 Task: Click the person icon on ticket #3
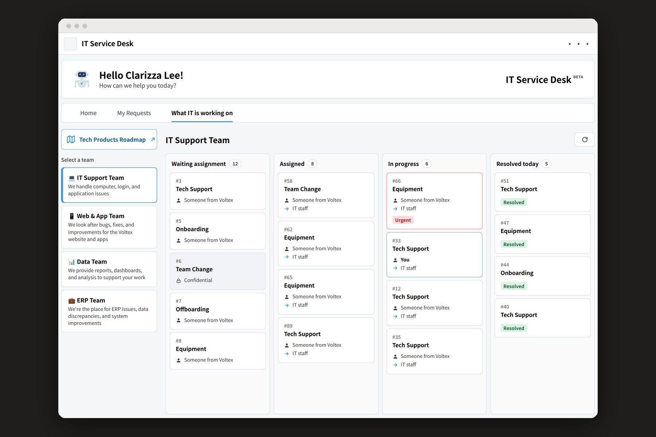coord(179,200)
